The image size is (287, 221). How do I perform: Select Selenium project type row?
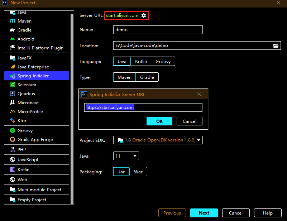[37, 85]
